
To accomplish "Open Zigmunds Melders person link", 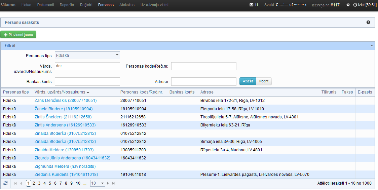I will [x=65, y=166].
